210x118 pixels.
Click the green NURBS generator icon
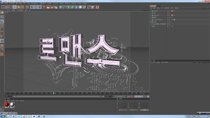pos(68,7)
